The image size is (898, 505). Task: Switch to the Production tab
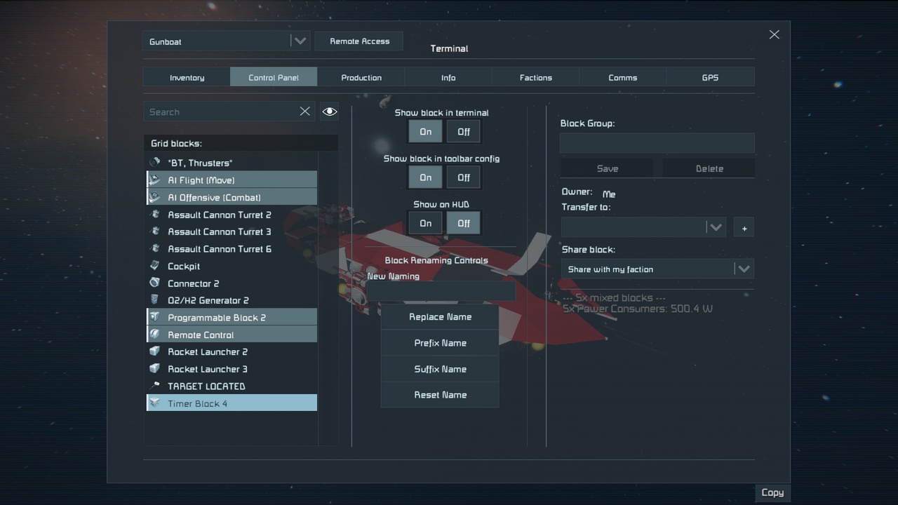361,77
